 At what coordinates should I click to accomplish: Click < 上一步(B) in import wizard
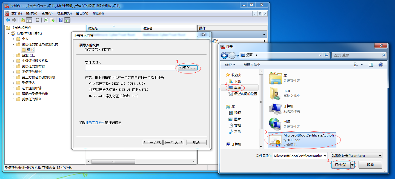153,143
